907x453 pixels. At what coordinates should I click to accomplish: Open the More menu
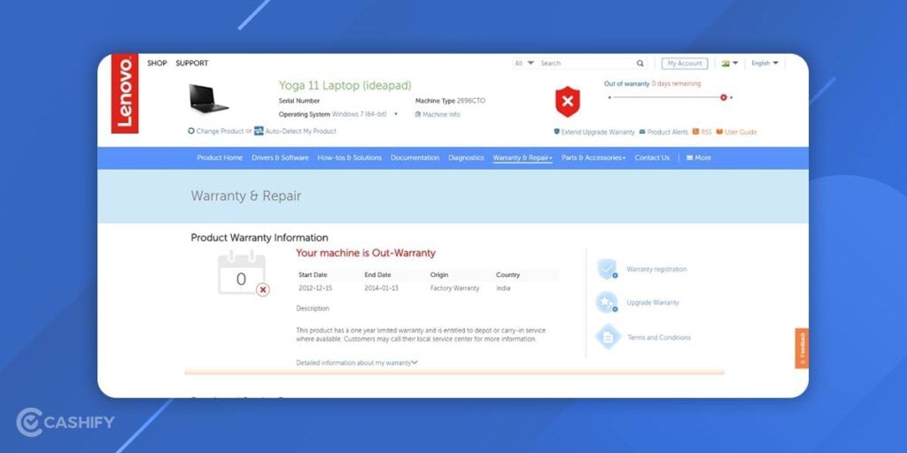coord(699,157)
